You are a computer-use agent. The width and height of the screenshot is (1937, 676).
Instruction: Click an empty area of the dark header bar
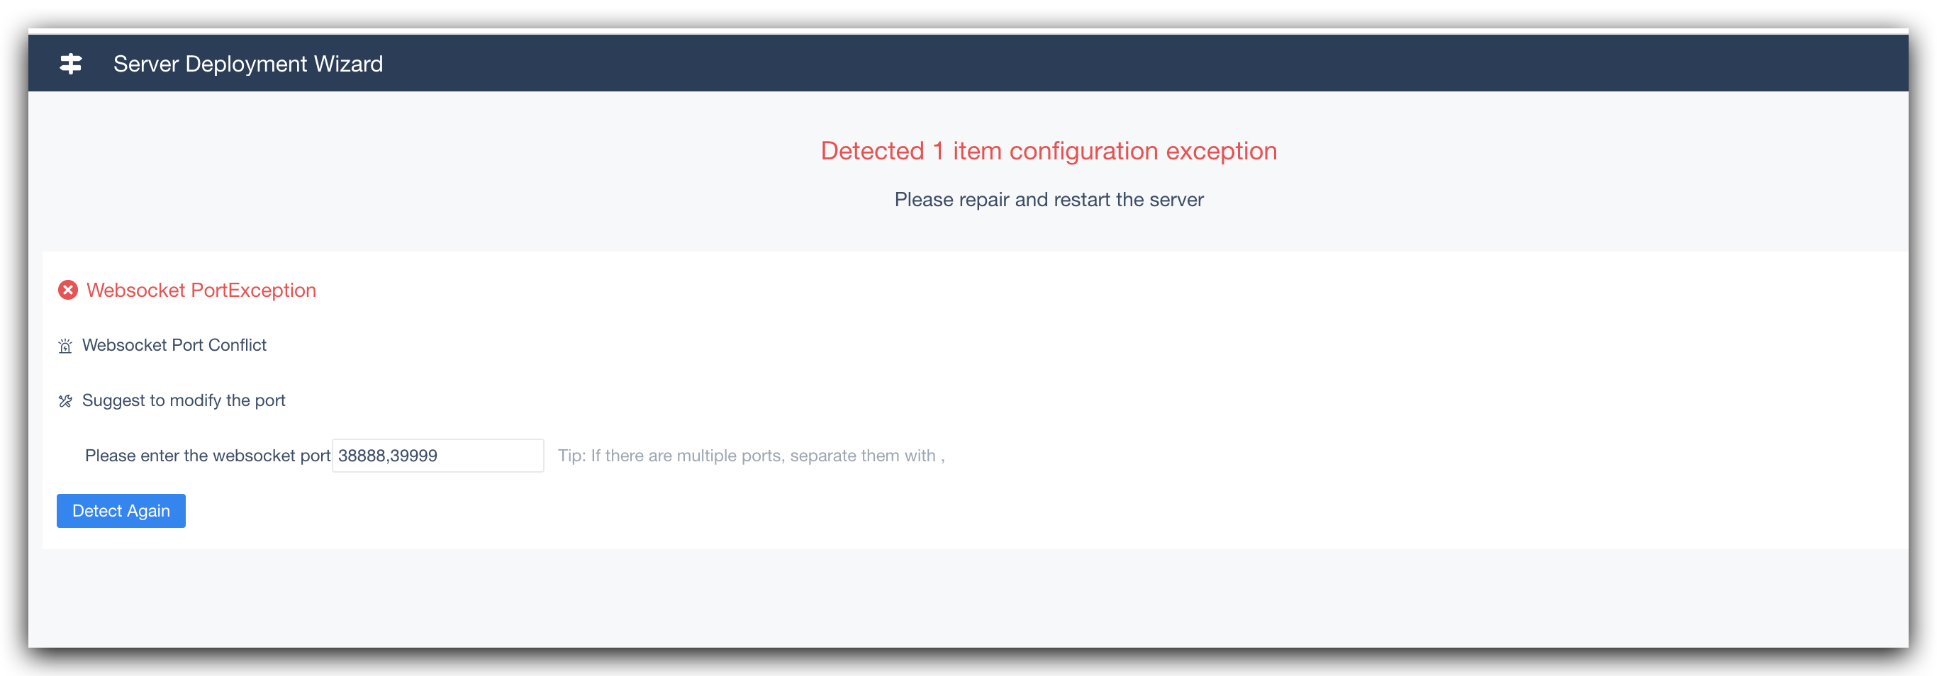(x=1128, y=64)
